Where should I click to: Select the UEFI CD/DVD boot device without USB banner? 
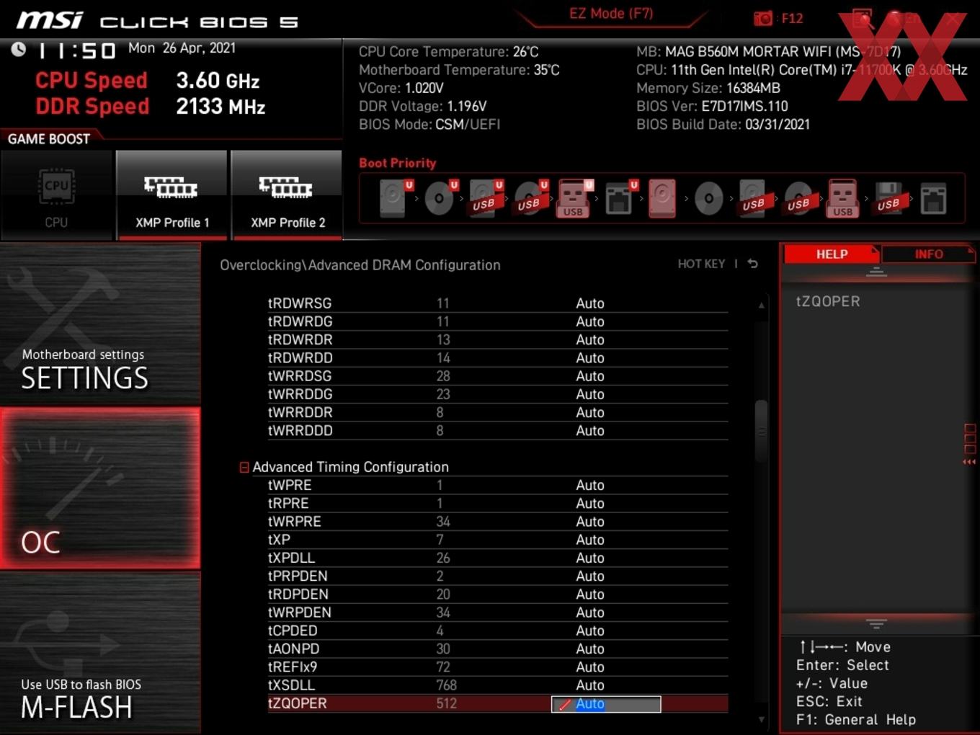tap(440, 198)
